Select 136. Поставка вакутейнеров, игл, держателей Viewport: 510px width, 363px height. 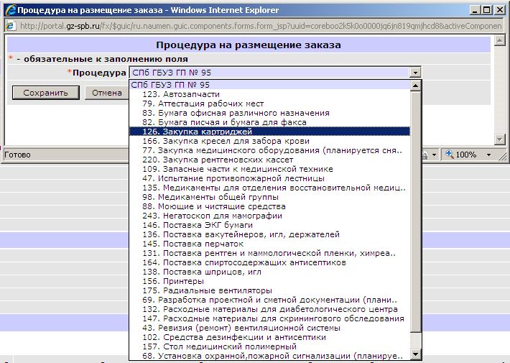pos(269,234)
